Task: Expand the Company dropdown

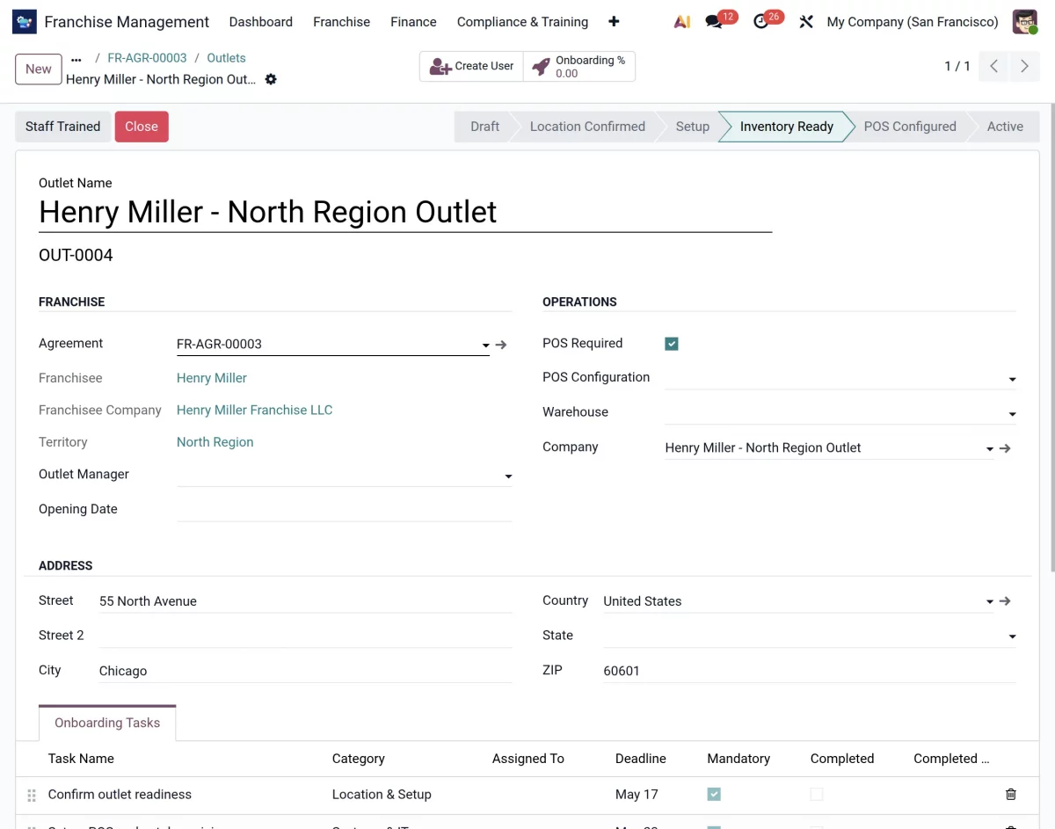Action: click(989, 448)
